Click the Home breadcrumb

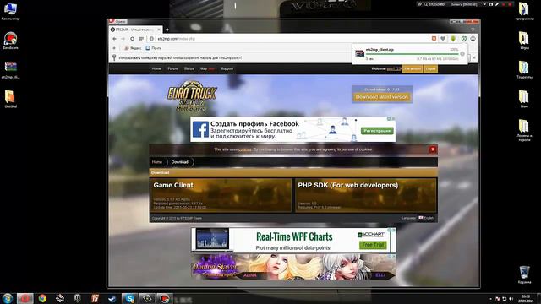coord(157,162)
